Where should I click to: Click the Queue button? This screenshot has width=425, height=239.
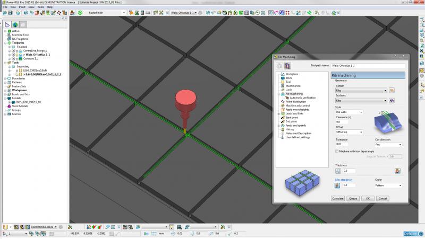pos(353,198)
